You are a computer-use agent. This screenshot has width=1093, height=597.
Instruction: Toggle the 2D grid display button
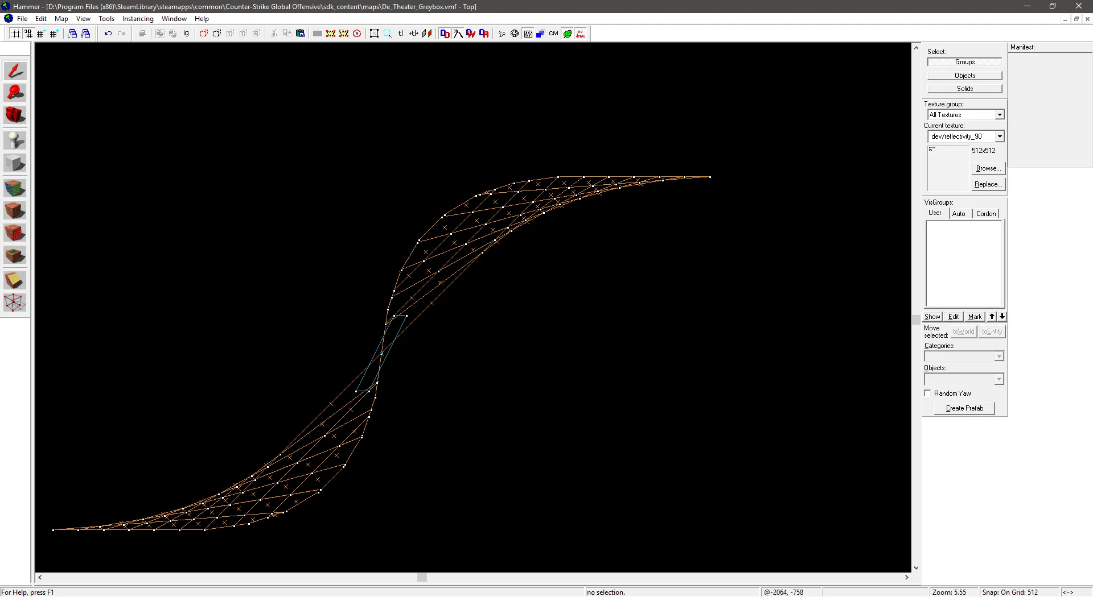(15, 34)
